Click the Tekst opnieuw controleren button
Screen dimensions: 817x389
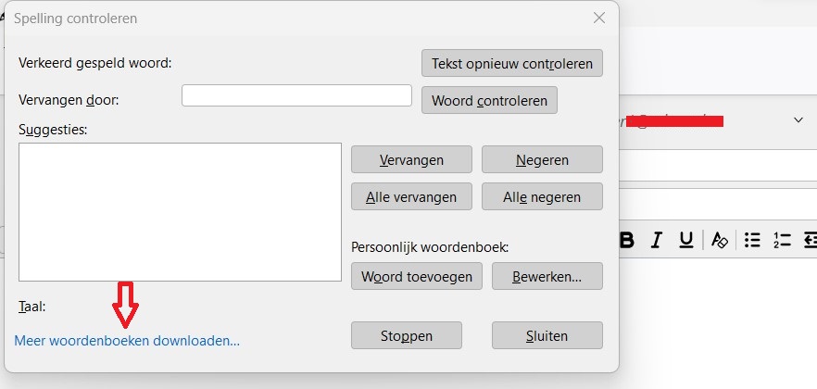click(x=512, y=63)
